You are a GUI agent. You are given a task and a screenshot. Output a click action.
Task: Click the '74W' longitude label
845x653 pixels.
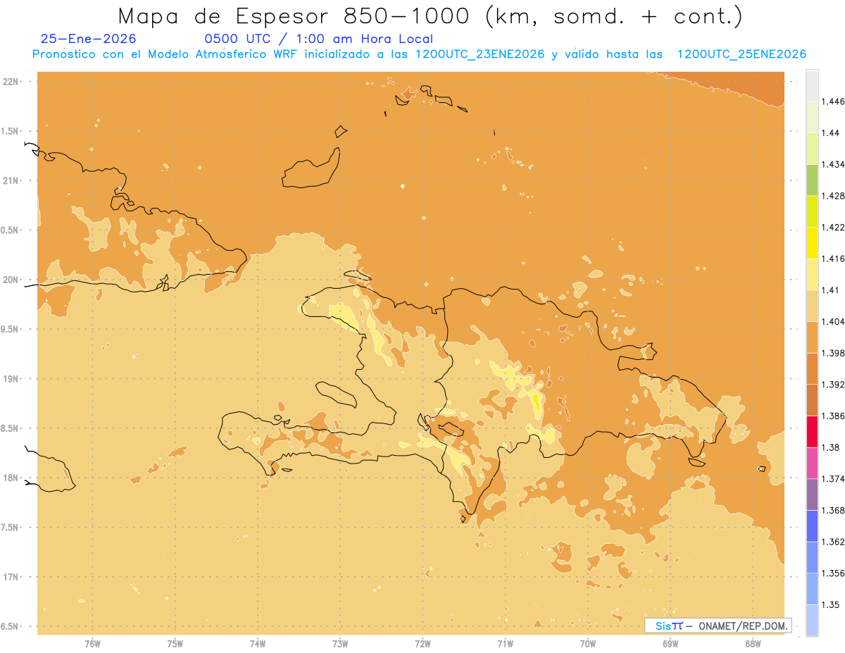(258, 642)
